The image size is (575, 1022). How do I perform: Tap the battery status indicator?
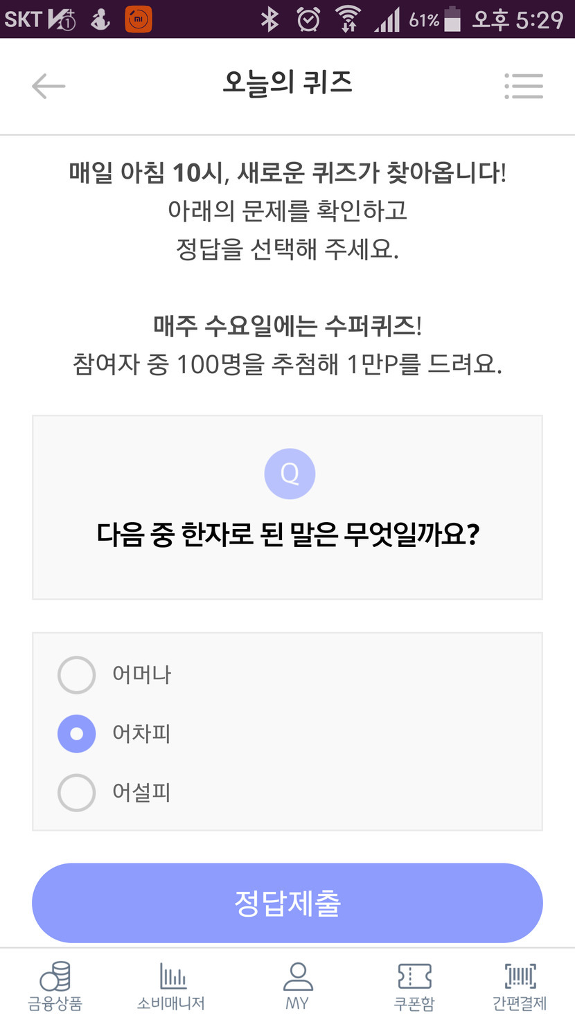[x=452, y=19]
